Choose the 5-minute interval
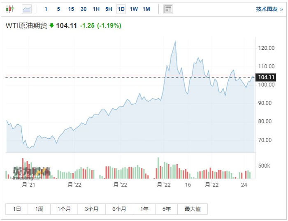The width and height of the screenshot is (288, 221). click(58, 9)
